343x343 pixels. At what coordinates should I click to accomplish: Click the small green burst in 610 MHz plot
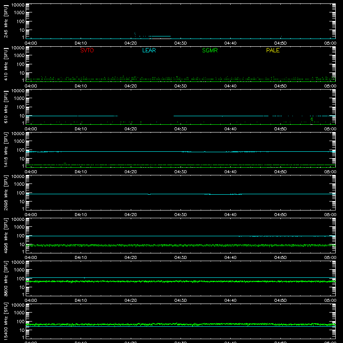coord(312,119)
